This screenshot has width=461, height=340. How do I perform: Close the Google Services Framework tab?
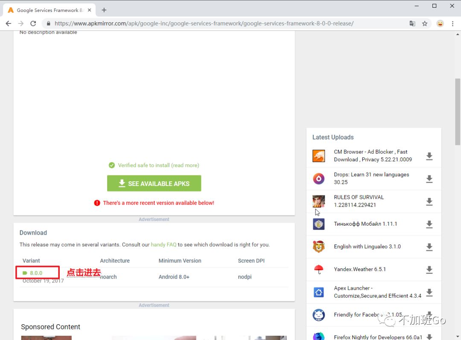(89, 10)
